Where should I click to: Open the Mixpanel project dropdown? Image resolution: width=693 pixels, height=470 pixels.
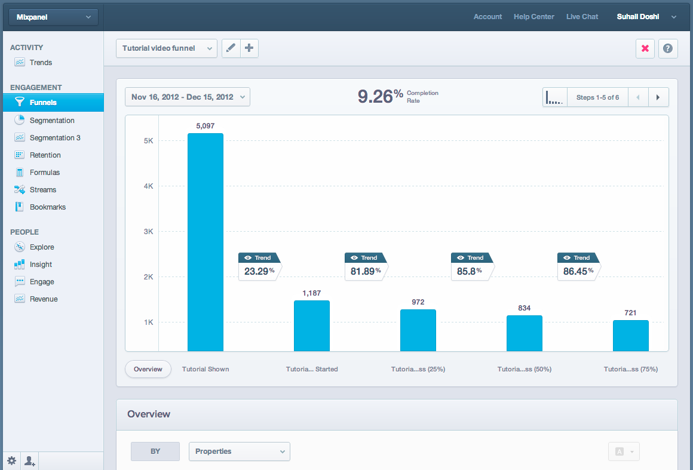coord(53,17)
